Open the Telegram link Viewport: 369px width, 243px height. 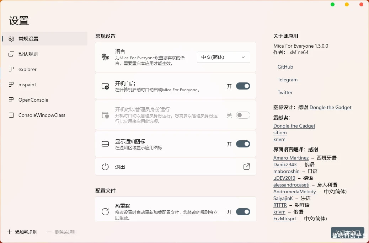287,80
